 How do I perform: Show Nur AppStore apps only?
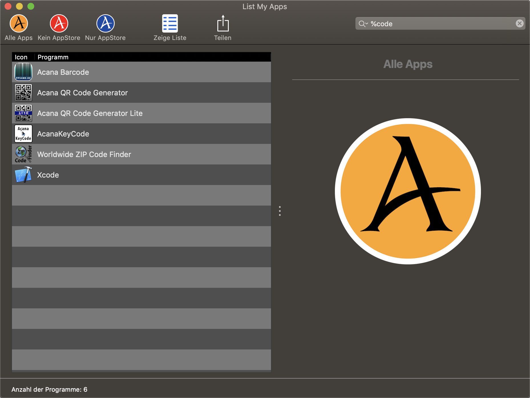[105, 28]
